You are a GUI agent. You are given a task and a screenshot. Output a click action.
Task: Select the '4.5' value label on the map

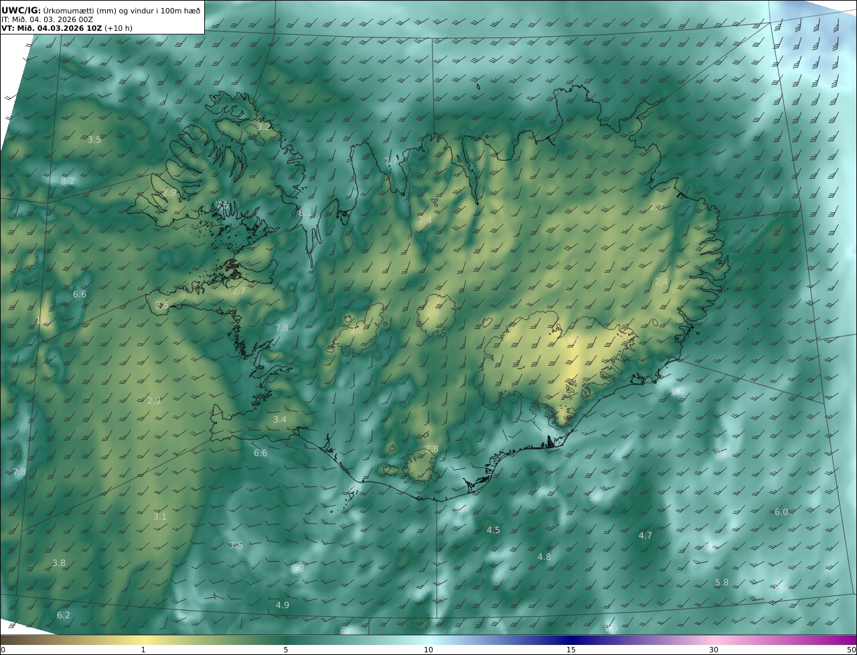pyautogui.click(x=493, y=530)
